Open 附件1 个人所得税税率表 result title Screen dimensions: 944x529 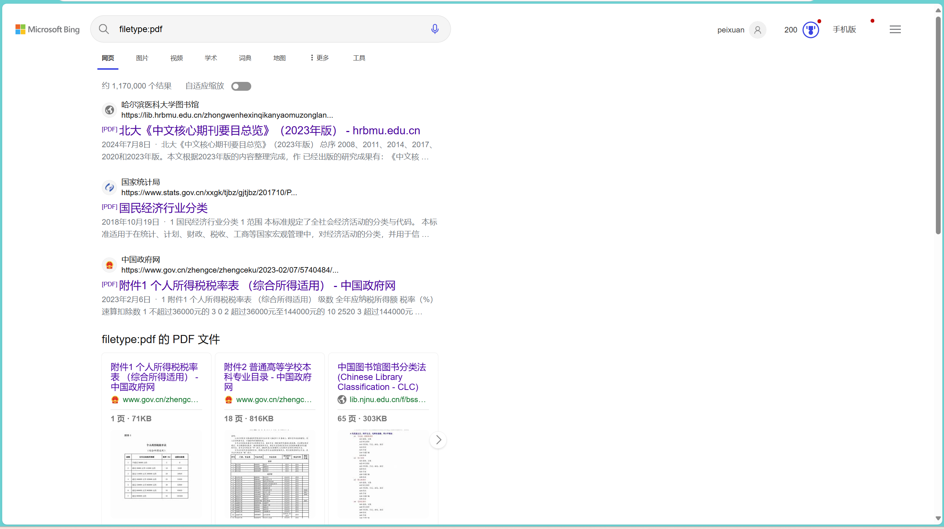pyautogui.click(x=257, y=286)
